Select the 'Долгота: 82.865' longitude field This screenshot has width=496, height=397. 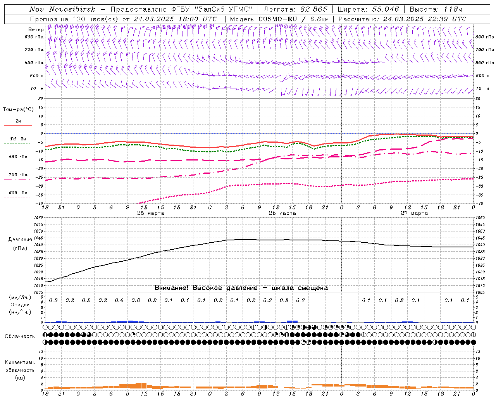coord(296,9)
